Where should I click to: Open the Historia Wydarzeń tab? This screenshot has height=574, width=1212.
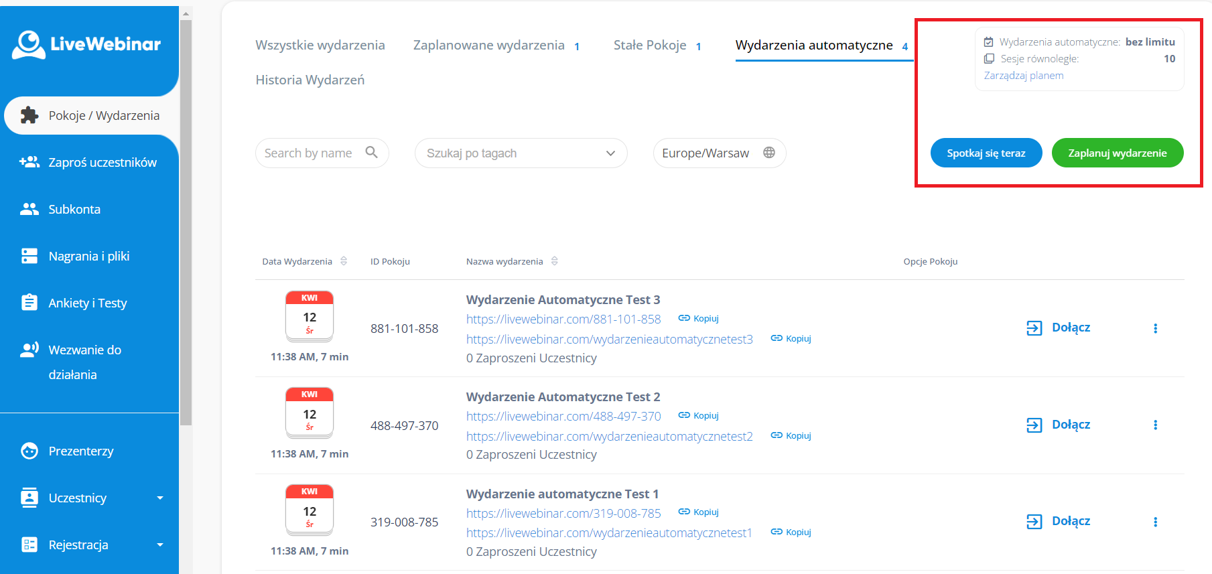coord(310,80)
